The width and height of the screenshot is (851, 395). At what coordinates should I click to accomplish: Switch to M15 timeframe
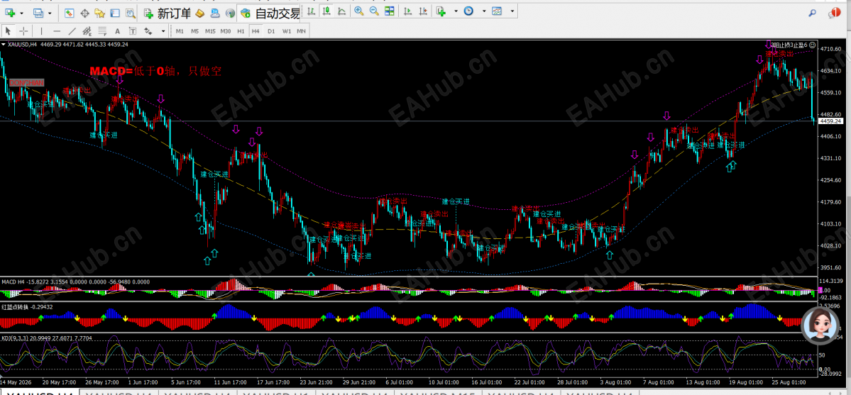[x=211, y=31]
